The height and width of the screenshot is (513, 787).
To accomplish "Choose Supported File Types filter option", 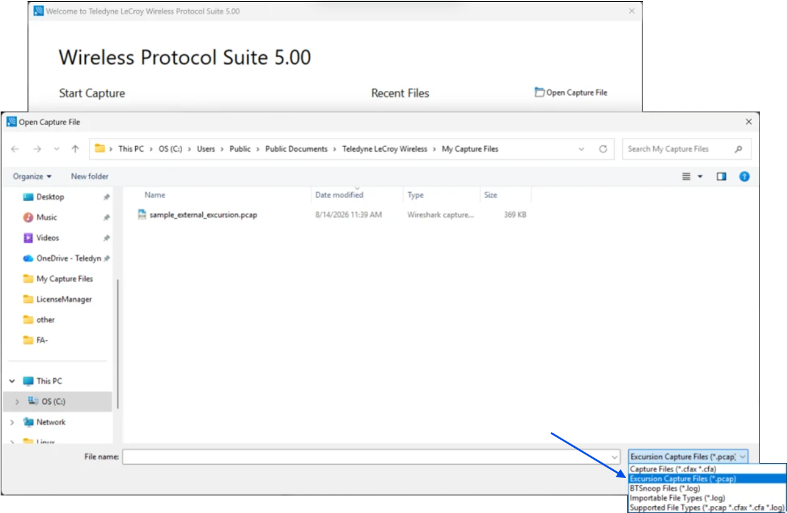I will tap(706, 507).
